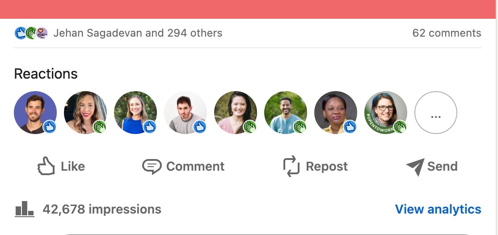Image resolution: width=498 pixels, height=235 pixels.
Task: Select the woman in the yellow top avatar
Action: point(336,113)
